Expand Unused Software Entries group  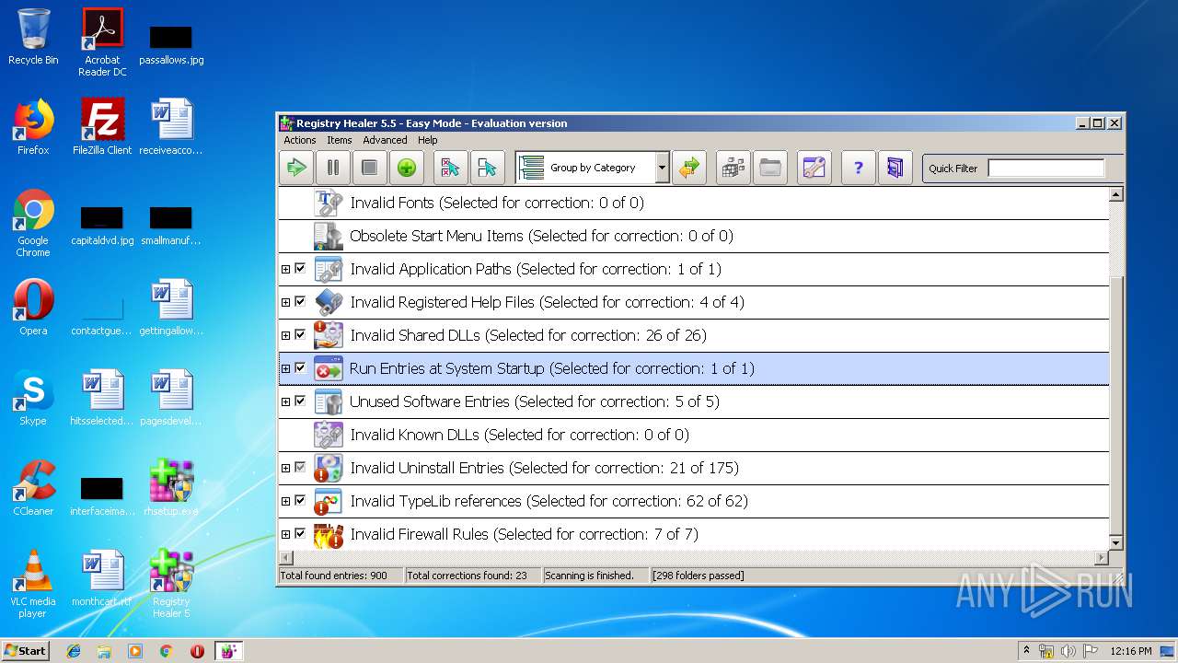pos(285,401)
